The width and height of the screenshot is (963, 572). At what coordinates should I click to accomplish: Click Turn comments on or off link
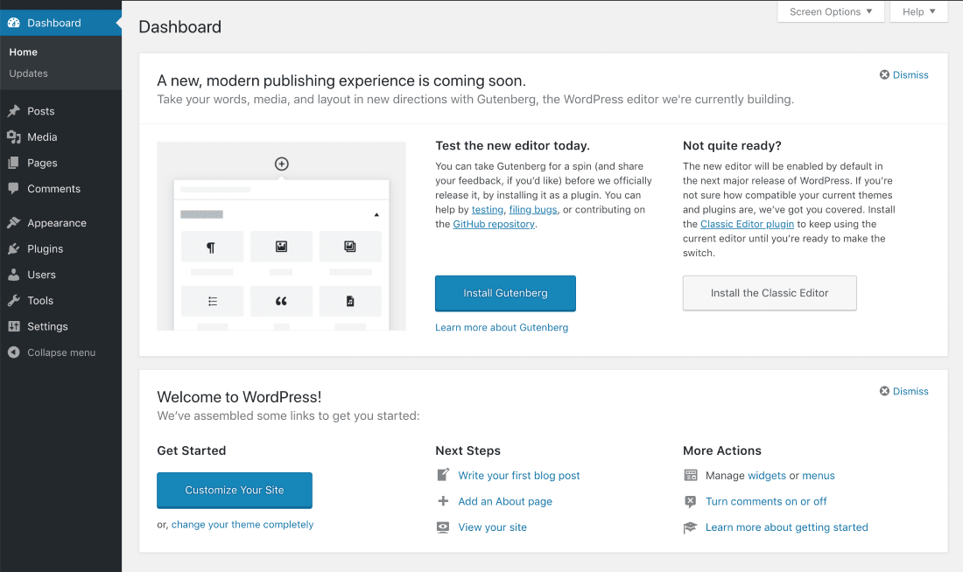tap(767, 501)
